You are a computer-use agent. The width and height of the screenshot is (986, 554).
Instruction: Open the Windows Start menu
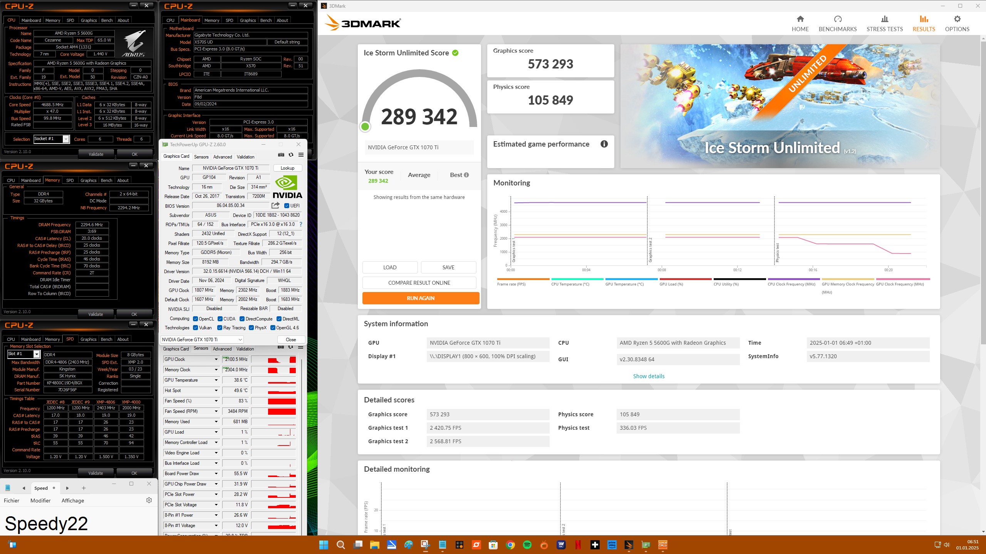(x=324, y=545)
